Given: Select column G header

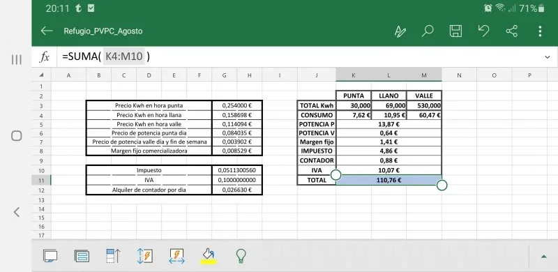Looking at the screenshot, I should (x=224, y=75).
